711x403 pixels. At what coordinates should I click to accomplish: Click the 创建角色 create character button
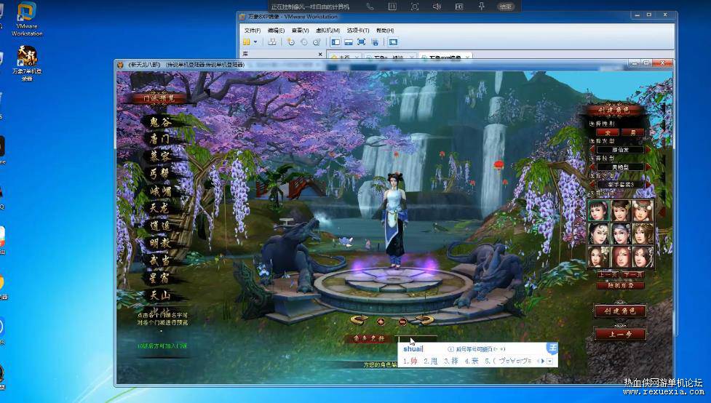coord(620,311)
